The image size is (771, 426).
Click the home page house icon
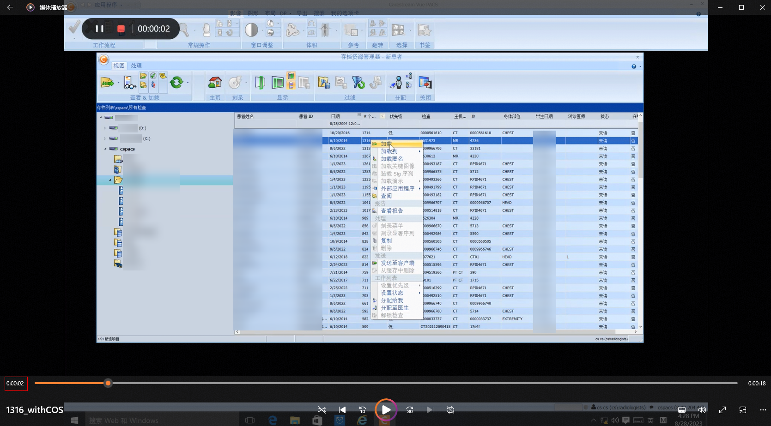tap(215, 83)
